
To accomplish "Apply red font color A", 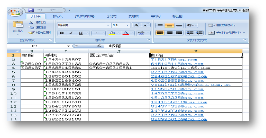I will pos(126,33).
